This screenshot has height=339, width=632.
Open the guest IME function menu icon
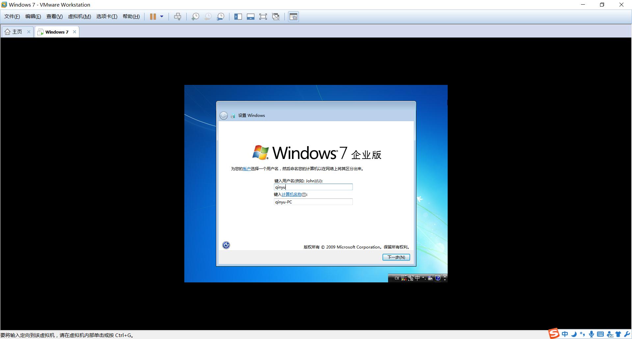point(430,278)
